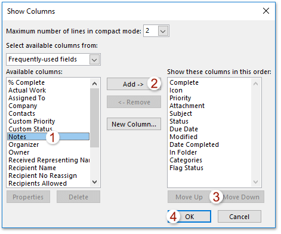Image resolution: width=281 pixels, height=234 pixels.
Task: Click the shown columns list scroll up arrow
Action: click(x=255, y=84)
